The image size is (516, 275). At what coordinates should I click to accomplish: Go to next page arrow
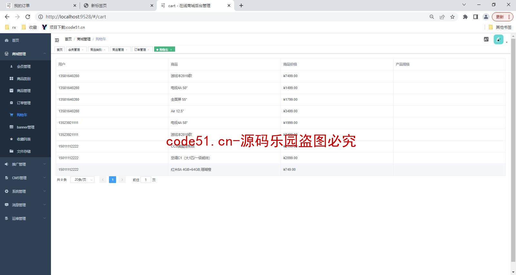(x=122, y=180)
